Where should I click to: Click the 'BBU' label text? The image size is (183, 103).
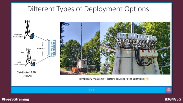tap(34, 60)
